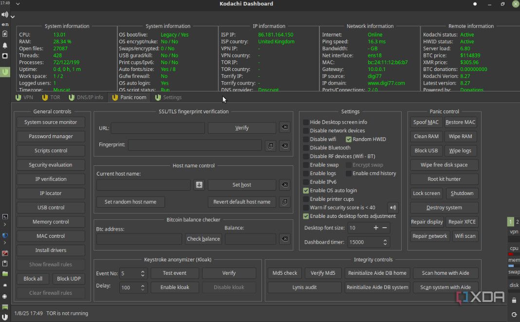
Task: Open the notification bell in the side panel
Action: (x=5, y=45)
